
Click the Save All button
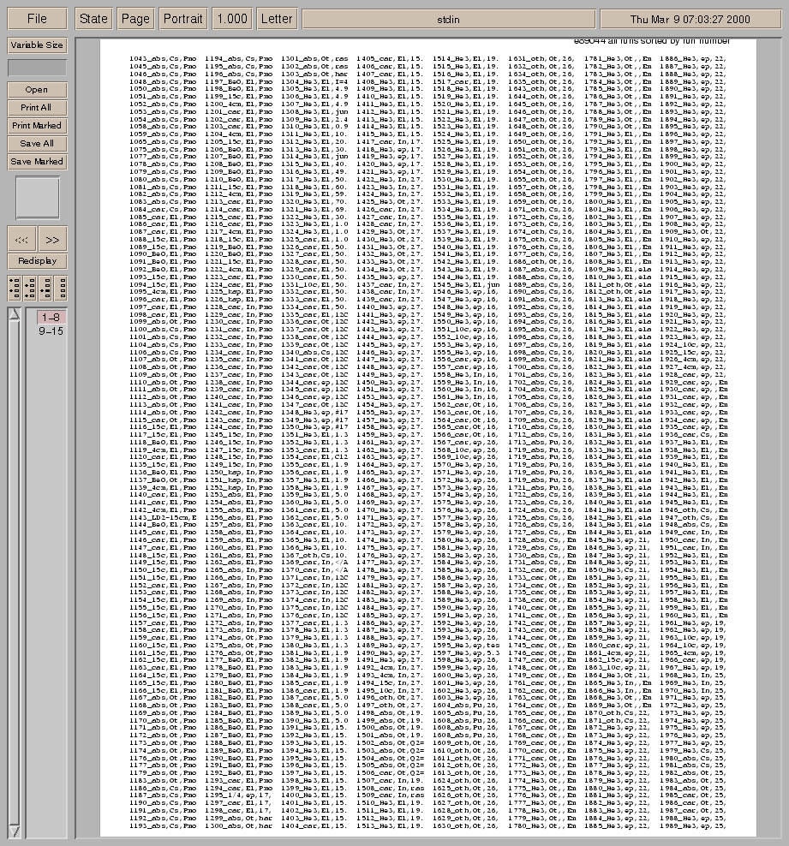(37, 144)
